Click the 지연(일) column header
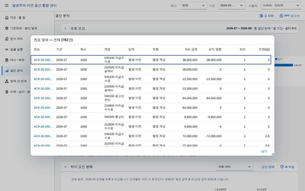305x191 pixels. coord(264,49)
